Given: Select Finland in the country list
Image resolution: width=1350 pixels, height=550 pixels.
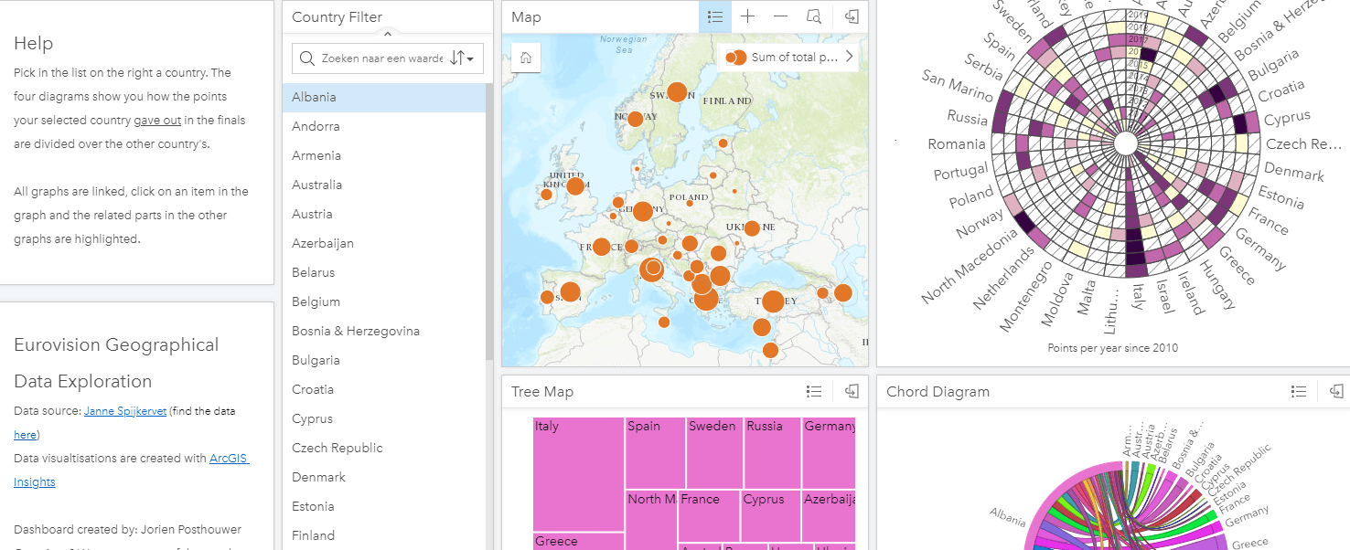Looking at the screenshot, I should 384,535.
